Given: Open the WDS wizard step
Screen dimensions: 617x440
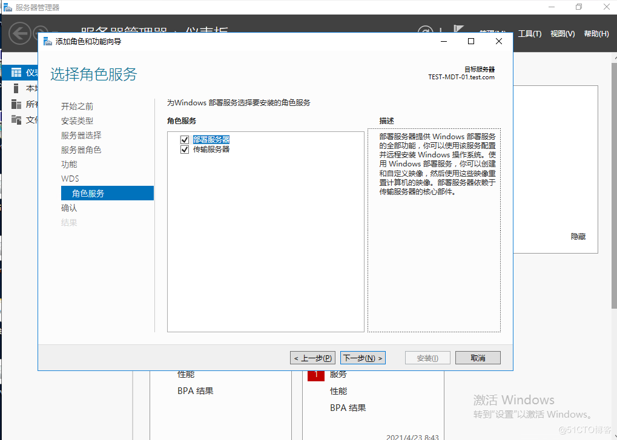Looking at the screenshot, I should click(x=70, y=179).
